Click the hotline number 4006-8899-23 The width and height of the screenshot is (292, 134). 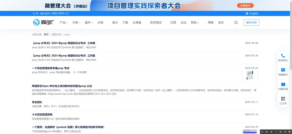tap(60, 13)
